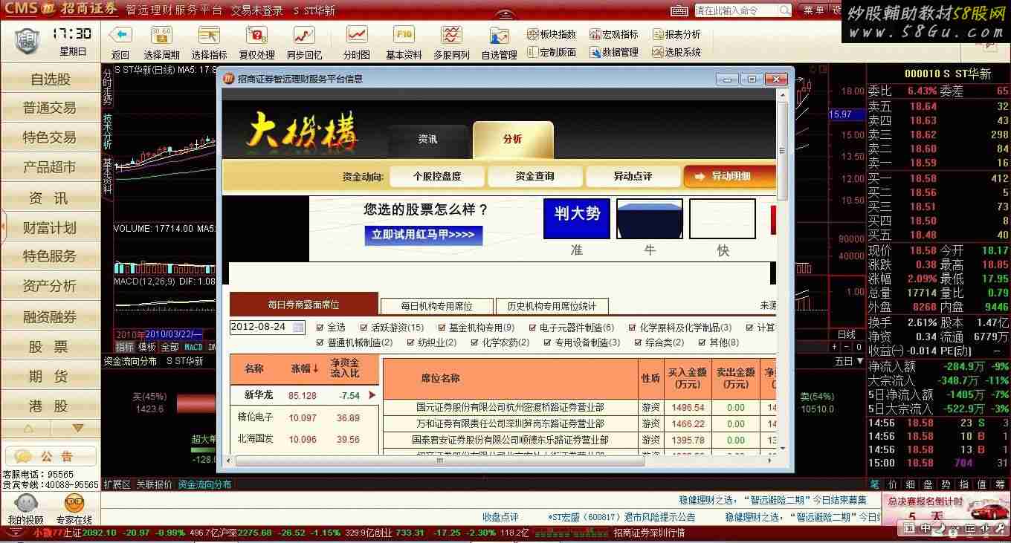Click the 返回 back arrow icon
The height and width of the screenshot is (543, 1011).
pyautogui.click(x=120, y=35)
